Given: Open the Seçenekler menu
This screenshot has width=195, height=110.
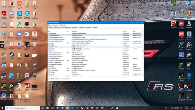Looking at the screenshot, I should 56,25.
